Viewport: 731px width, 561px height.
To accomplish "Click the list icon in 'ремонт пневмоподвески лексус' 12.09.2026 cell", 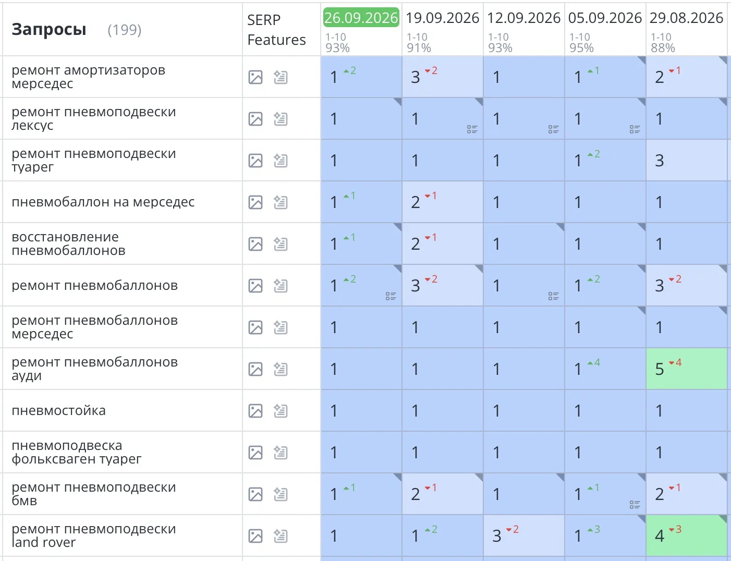I will 554,129.
